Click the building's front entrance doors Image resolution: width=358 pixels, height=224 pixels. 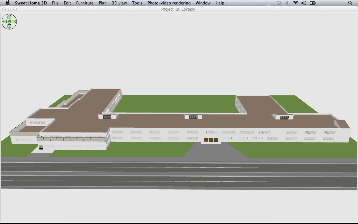(211, 140)
